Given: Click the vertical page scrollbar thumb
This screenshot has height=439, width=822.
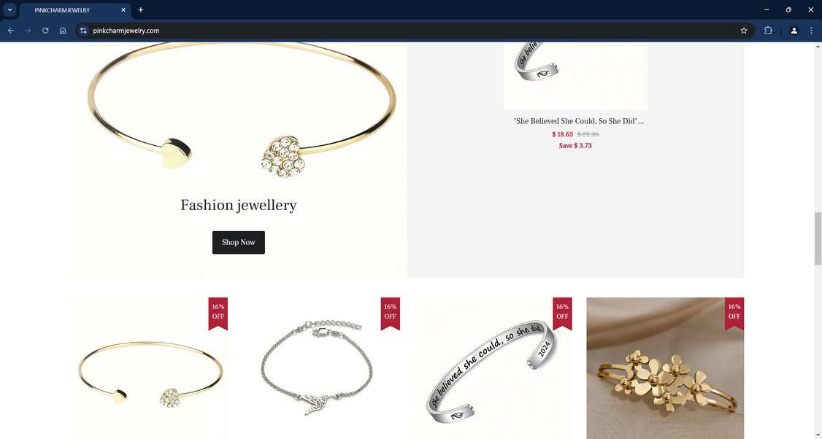Looking at the screenshot, I should 818,239.
